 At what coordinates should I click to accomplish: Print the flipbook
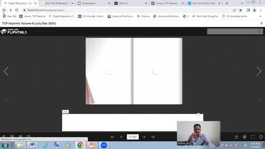click(245, 137)
